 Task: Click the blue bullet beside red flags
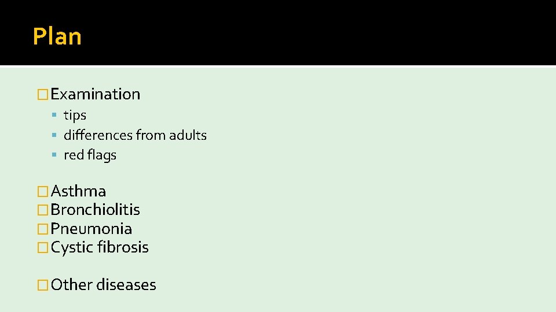[54, 155]
